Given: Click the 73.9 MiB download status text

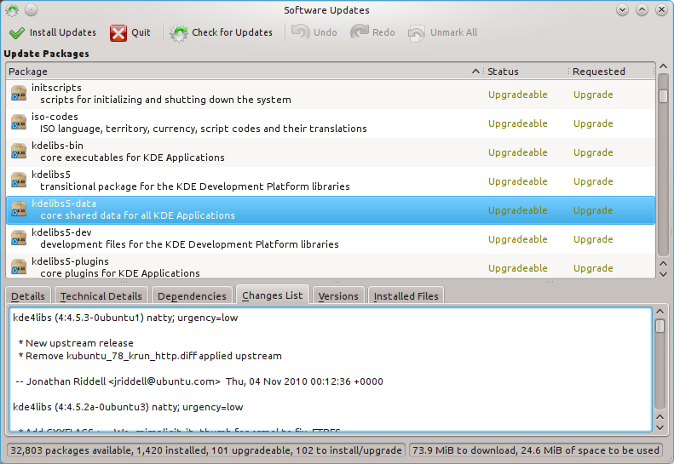Looking at the screenshot, I should coord(536,450).
